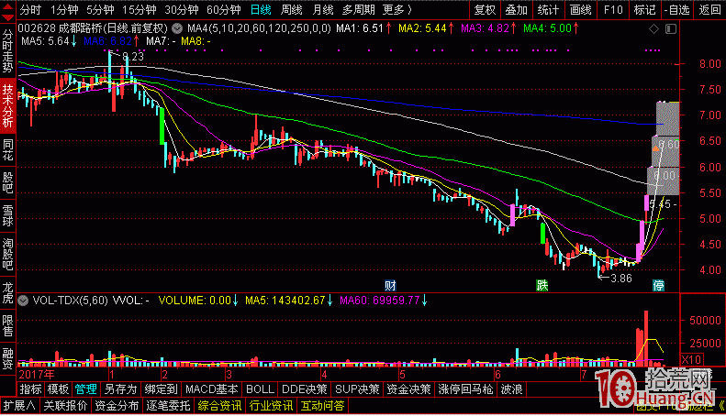Click 另存为 save-as tab

tap(121, 389)
